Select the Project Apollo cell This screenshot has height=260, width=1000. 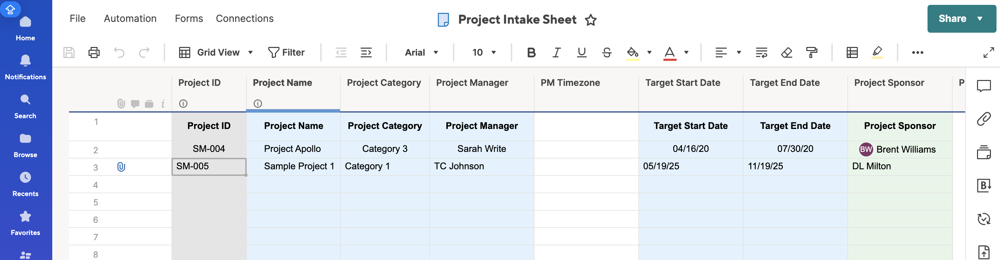(293, 149)
